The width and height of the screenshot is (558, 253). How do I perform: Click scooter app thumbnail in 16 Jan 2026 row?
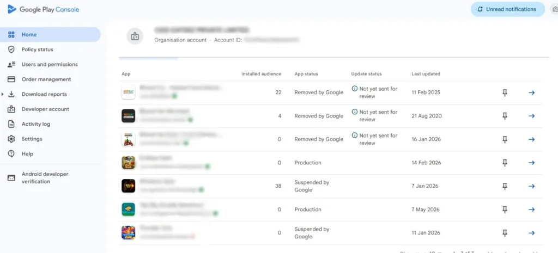click(128, 139)
